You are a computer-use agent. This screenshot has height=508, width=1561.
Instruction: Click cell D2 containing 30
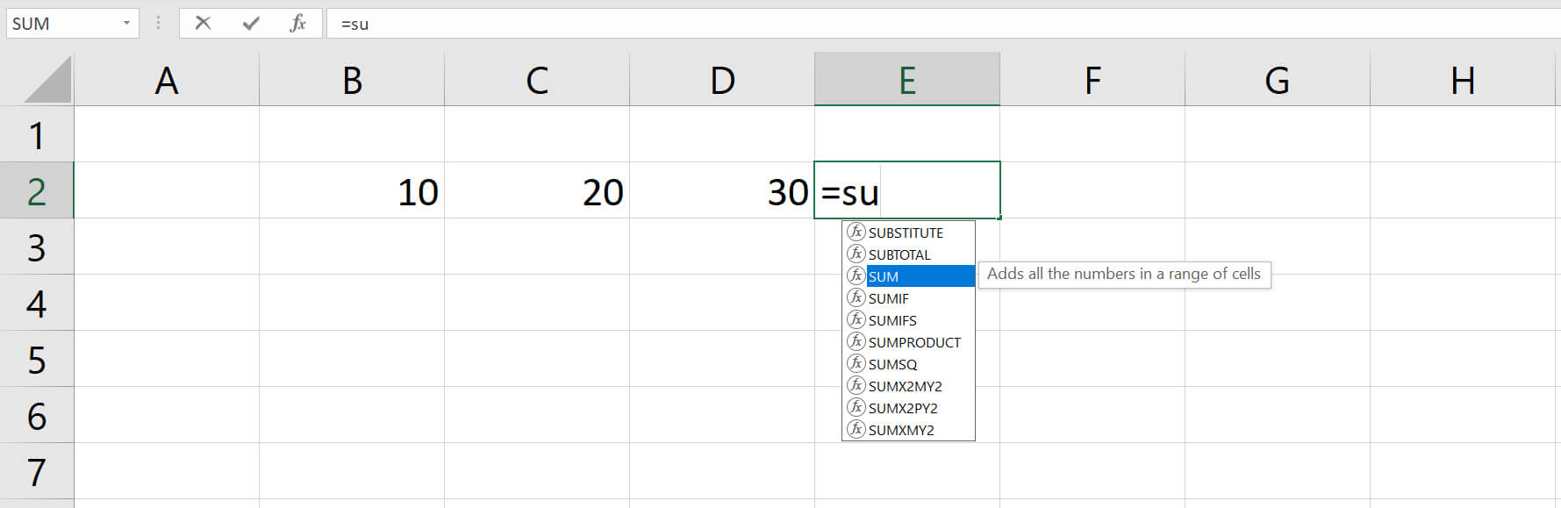click(x=722, y=190)
